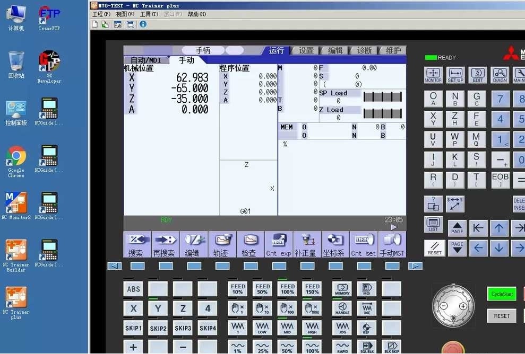
Task: Open the 手动MST softkey
Action: click(x=392, y=245)
